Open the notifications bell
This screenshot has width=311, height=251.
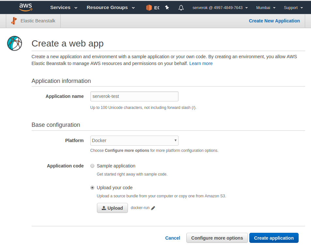(x=181, y=7)
